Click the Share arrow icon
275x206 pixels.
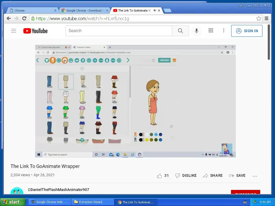[x=205, y=176]
